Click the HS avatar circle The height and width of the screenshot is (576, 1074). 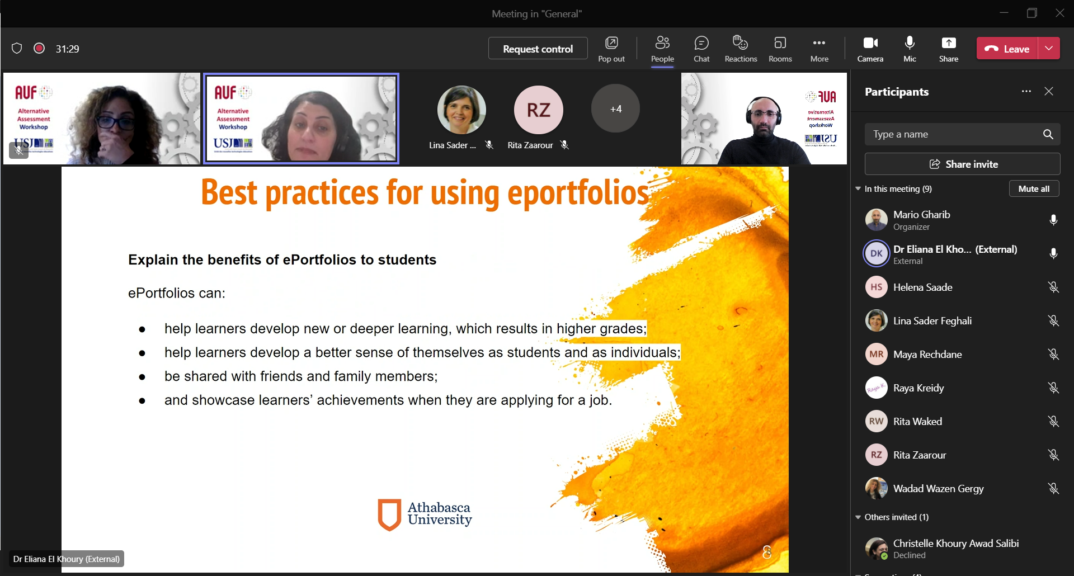click(876, 287)
